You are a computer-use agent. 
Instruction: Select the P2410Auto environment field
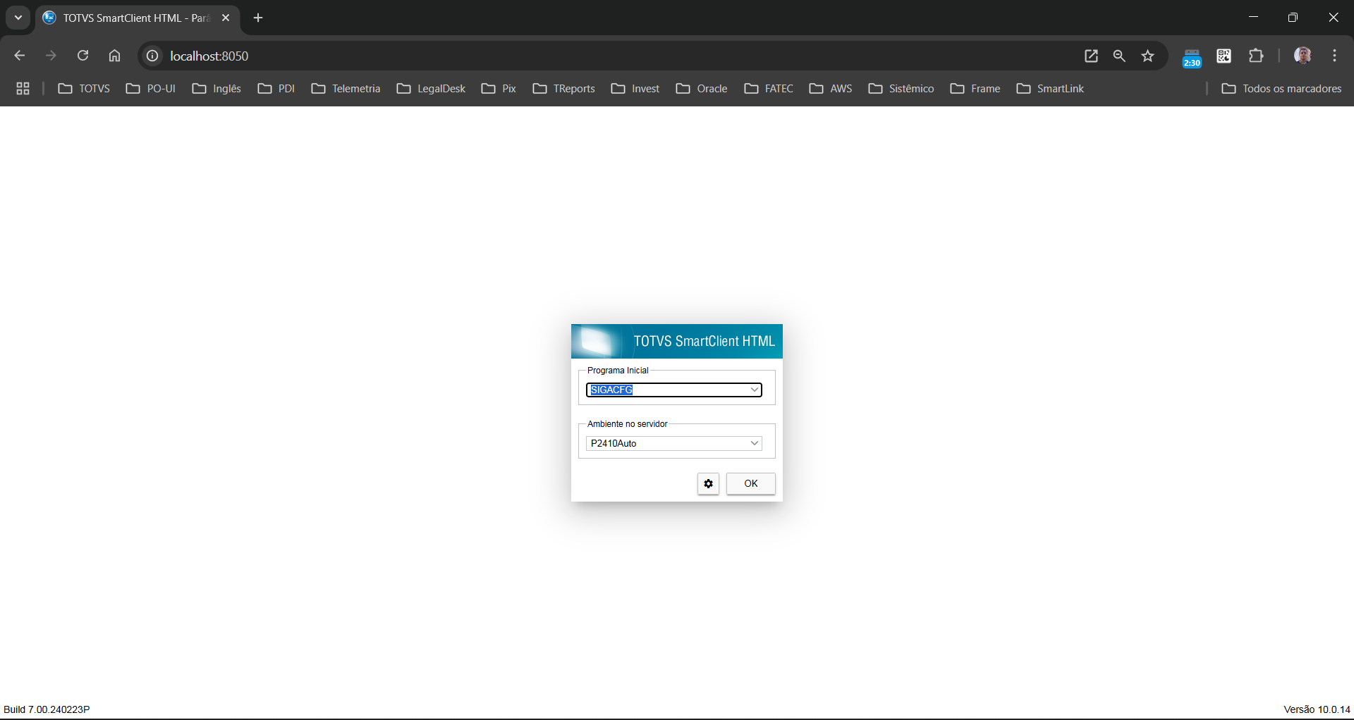coord(674,443)
